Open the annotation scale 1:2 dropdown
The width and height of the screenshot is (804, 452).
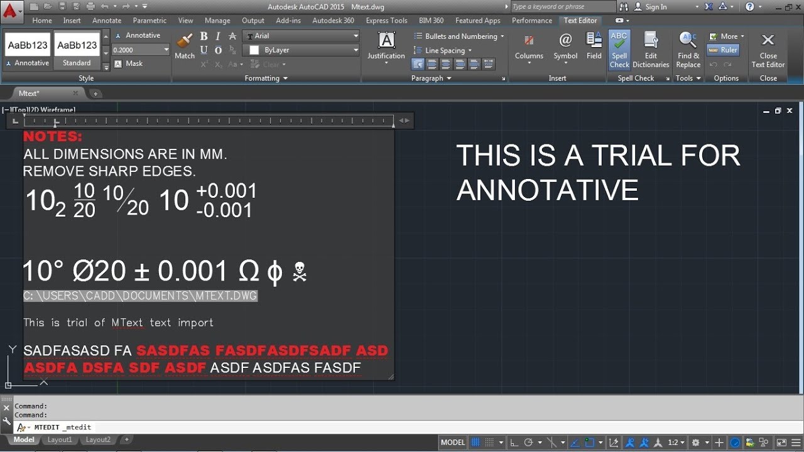pos(676,443)
